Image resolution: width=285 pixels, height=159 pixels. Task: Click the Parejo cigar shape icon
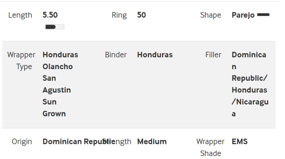click(x=263, y=15)
